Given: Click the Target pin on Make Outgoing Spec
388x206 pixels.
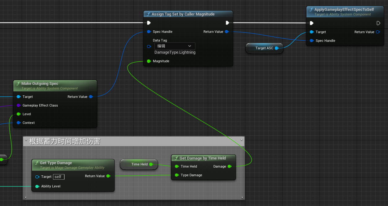Looking at the screenshot, I should tap(19, 97).
